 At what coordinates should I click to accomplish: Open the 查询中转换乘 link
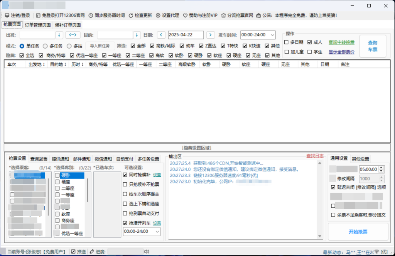(x=341, y=42)
